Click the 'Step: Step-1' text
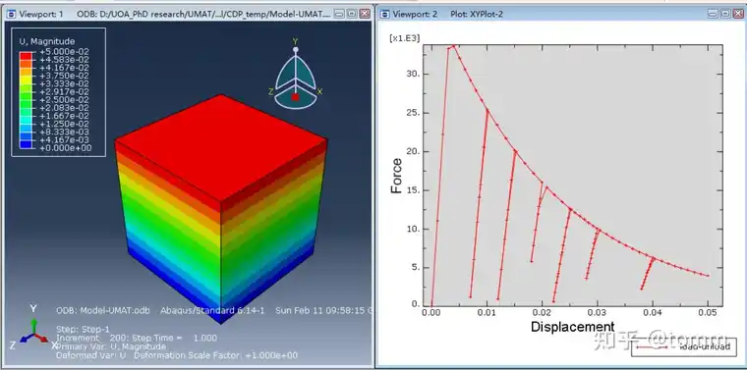Screen dimensions: 747x370 click(x=83, y=329)
